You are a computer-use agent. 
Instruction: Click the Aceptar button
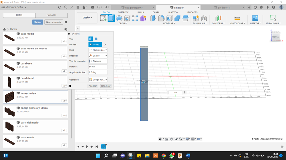click(93, 86)
